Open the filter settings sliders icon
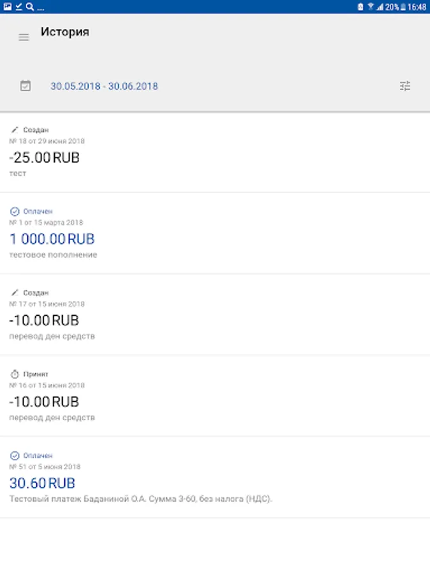This screenshot has height=573, width=430. pos(405,86)
